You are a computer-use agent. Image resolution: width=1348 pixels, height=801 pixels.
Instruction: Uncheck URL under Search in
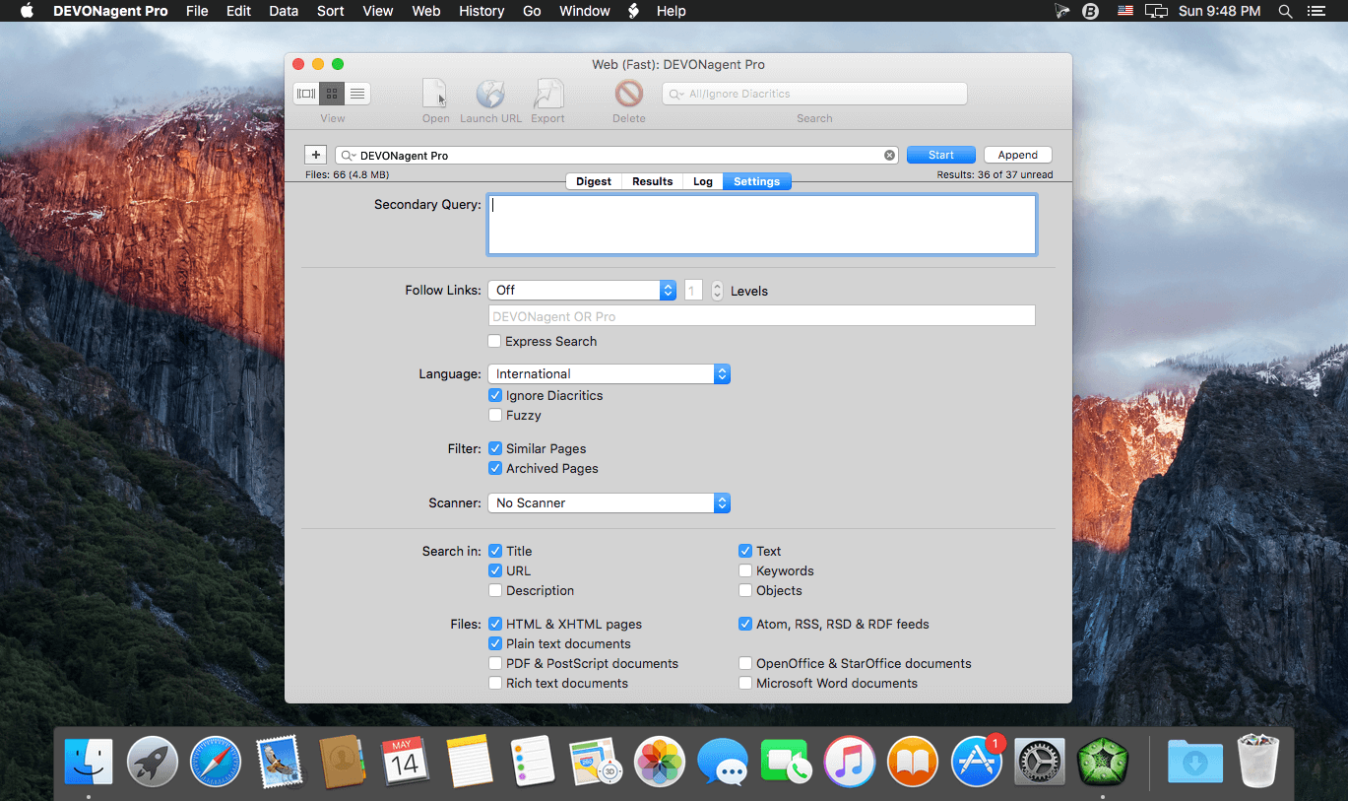495,571
